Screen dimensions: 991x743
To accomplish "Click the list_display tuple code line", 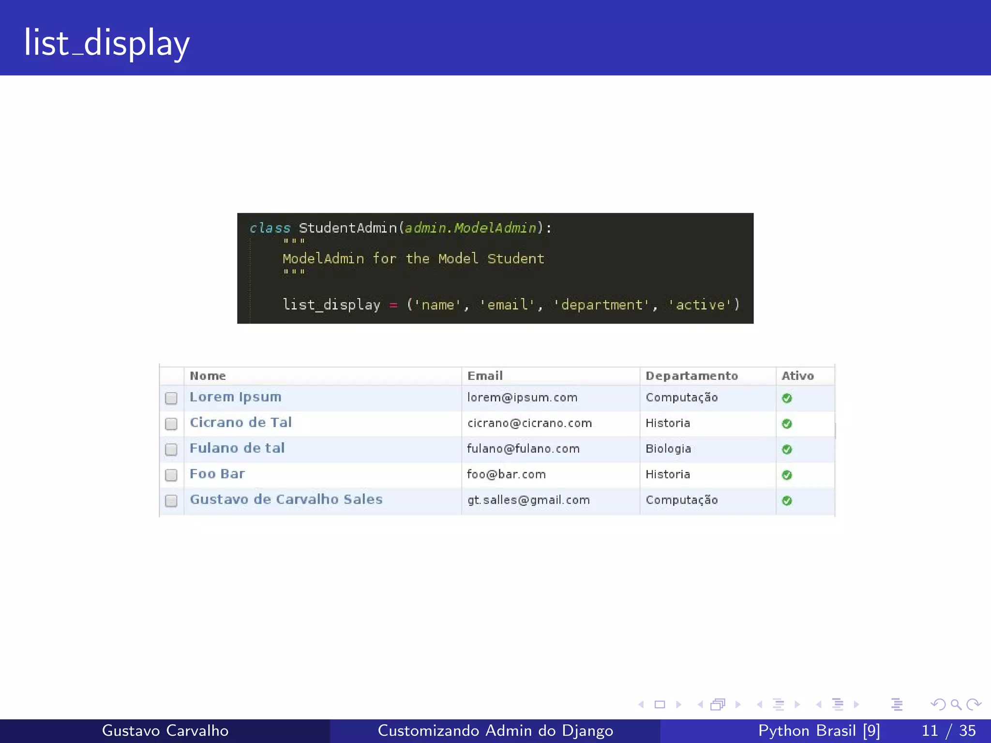I will click(511, 305).
